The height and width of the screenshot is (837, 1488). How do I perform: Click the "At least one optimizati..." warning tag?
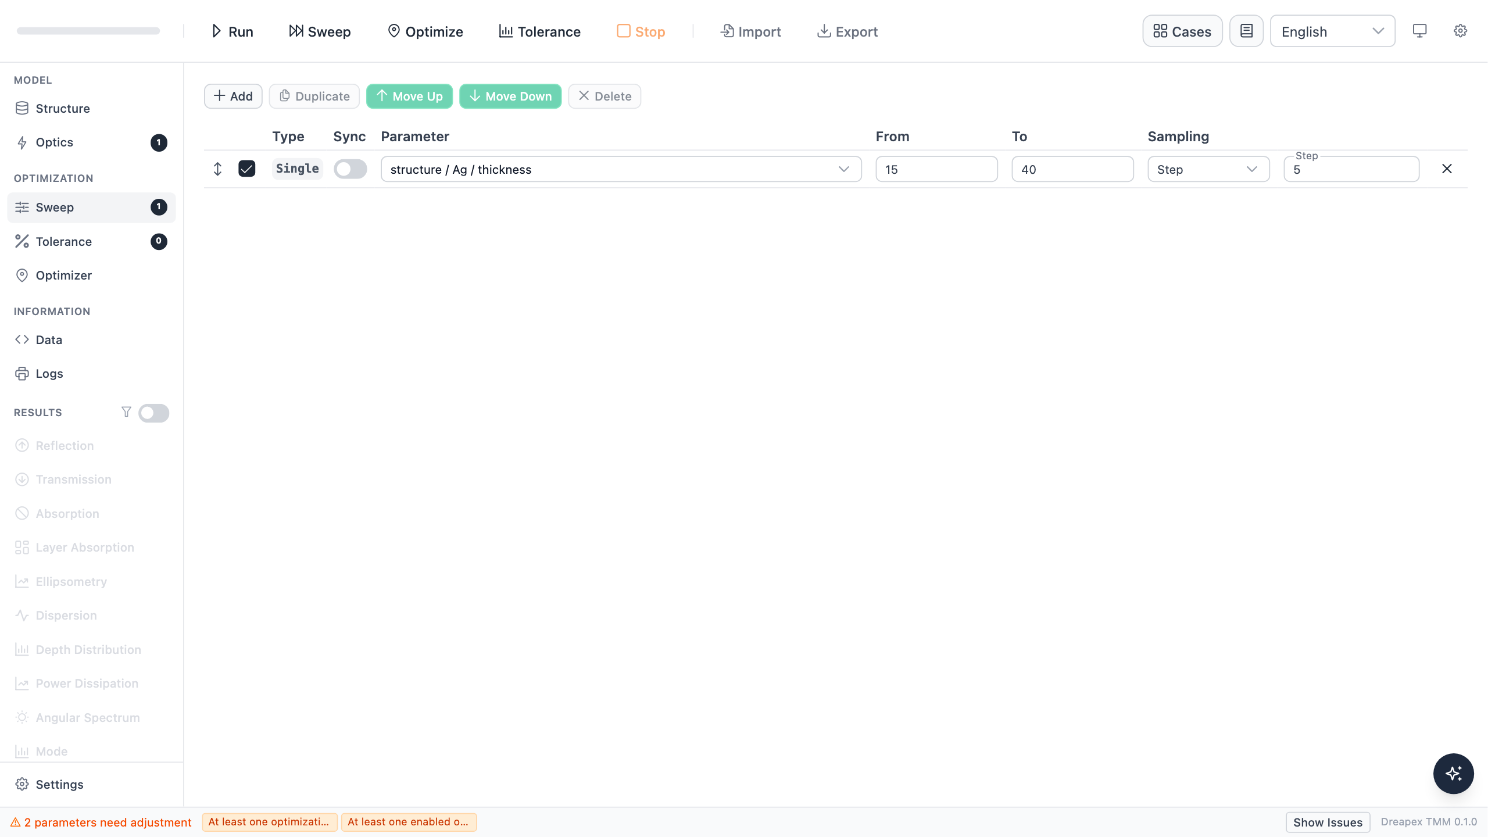tap(270, 822)
